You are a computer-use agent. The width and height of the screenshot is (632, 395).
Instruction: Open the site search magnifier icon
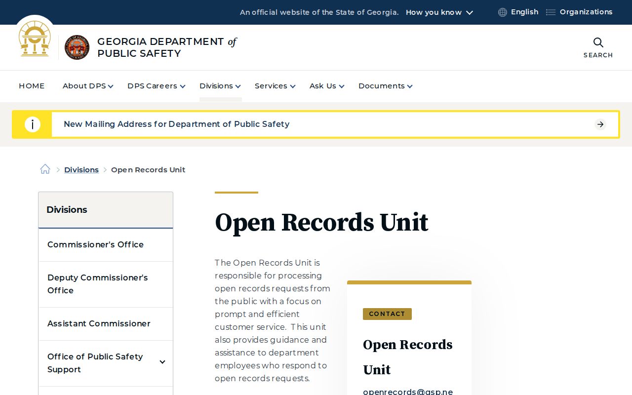598,42
